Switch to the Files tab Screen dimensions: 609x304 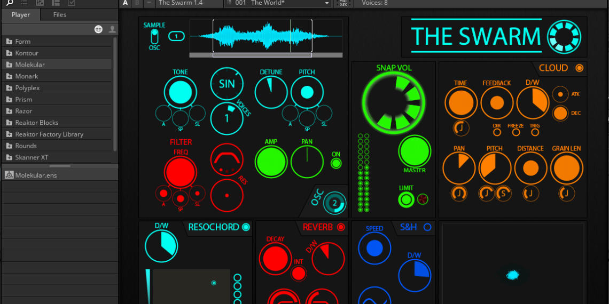(60, 15)
